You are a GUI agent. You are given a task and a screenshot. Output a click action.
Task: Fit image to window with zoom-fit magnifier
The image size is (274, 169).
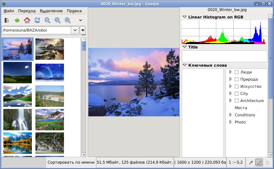[68, 20]
